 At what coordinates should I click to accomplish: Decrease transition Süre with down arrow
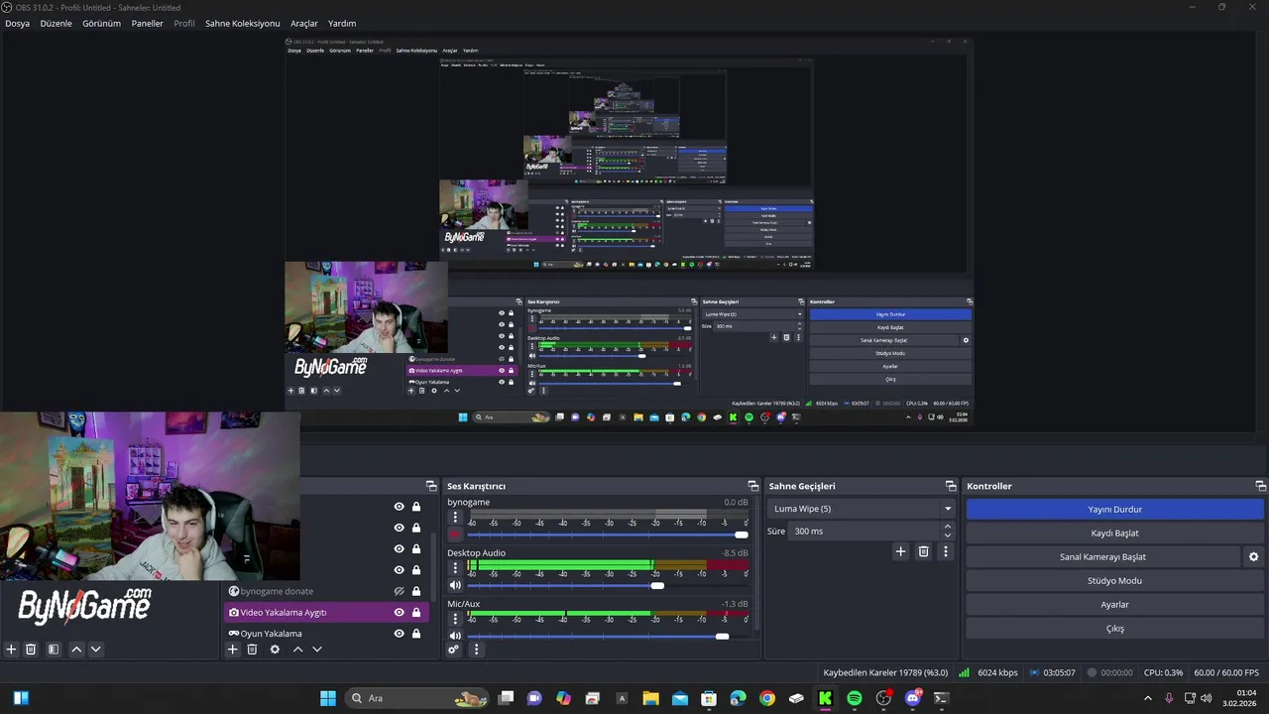[x=948, y=535]
